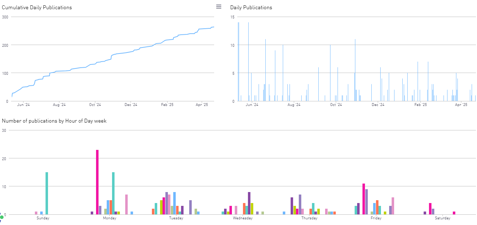
Task: Click the tall teal bar on Monday
Action: 113,193
